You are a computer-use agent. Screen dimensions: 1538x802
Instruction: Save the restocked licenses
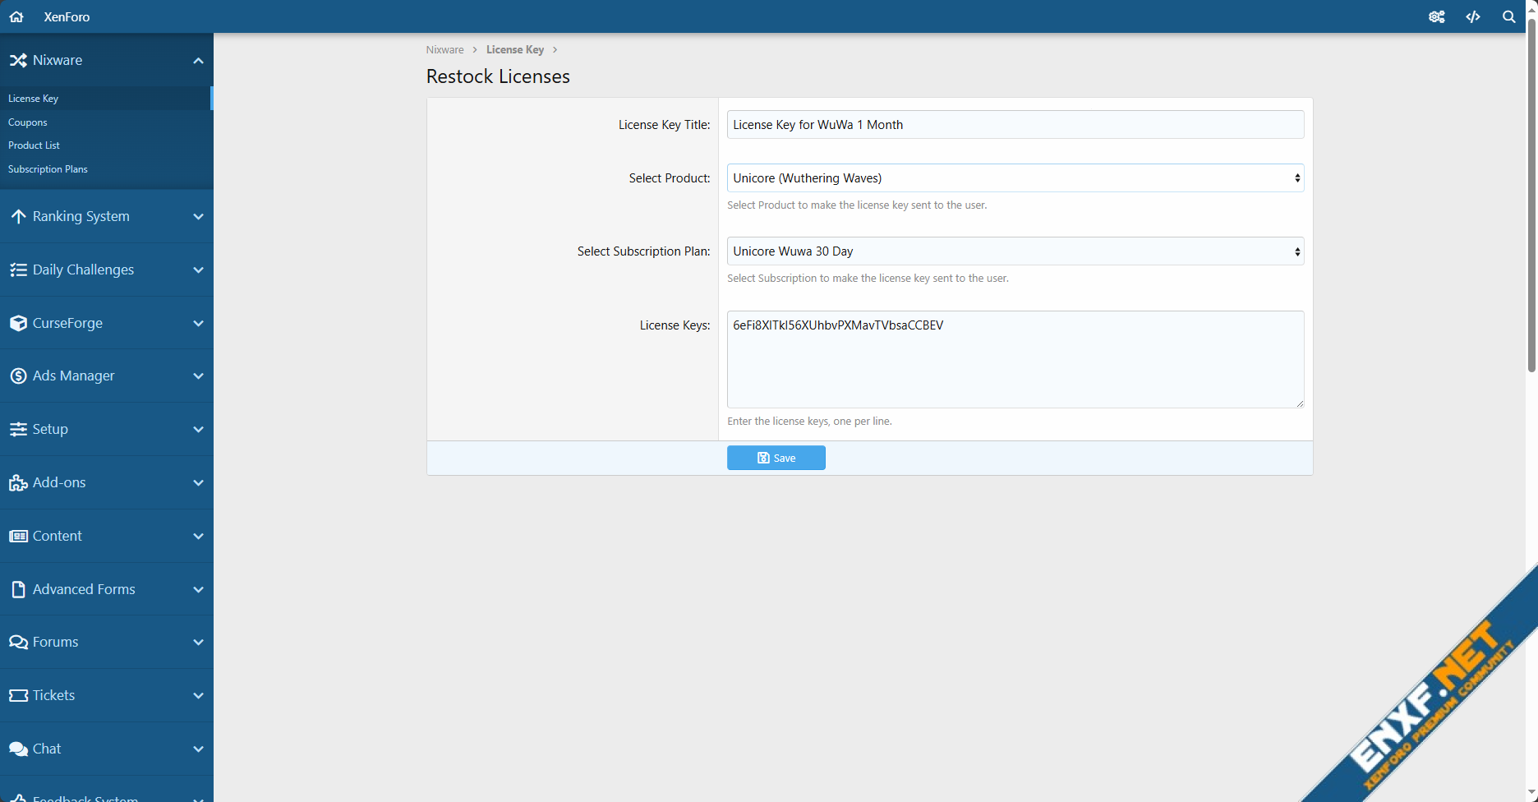click(x=776, y=458)
